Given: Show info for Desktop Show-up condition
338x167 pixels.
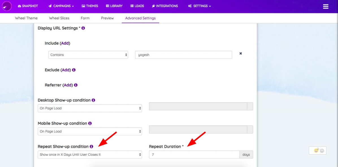Looking at the screenshot, I should pyautogui.click(x=93, y=100).
